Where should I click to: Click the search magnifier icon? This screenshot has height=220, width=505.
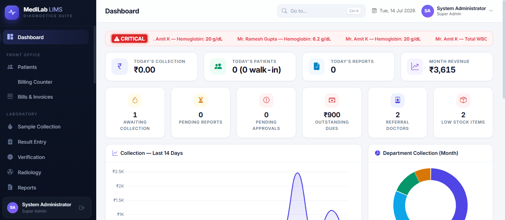click(284, 11)
